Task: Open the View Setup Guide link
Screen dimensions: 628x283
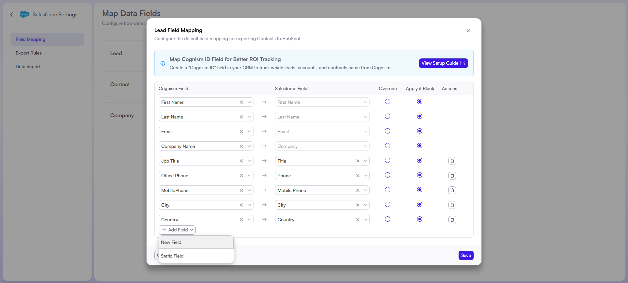Action: pyautogui.click(x=443, y=63)
